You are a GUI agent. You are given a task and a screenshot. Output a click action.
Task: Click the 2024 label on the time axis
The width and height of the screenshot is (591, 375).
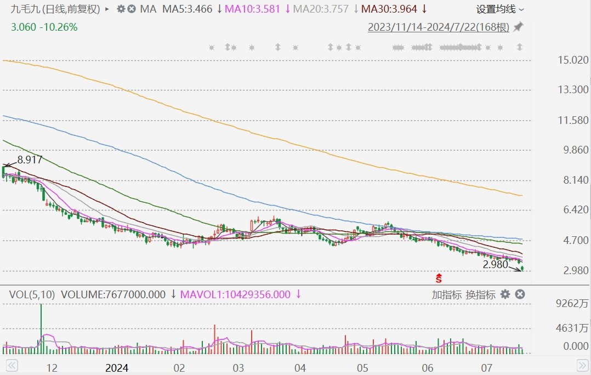point(116,367)
